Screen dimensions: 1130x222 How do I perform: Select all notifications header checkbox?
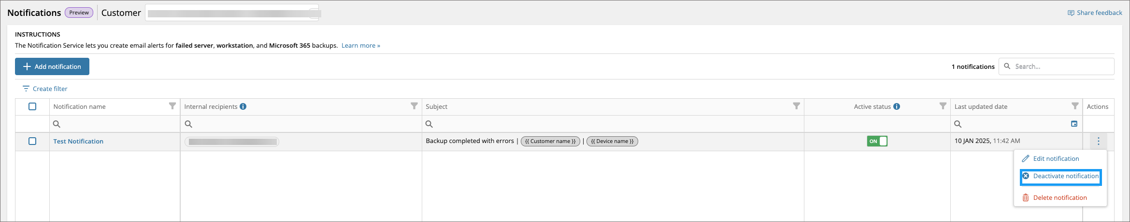32,106
